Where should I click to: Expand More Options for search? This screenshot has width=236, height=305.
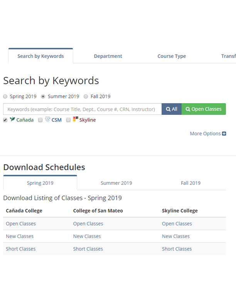tap(205, 134)
